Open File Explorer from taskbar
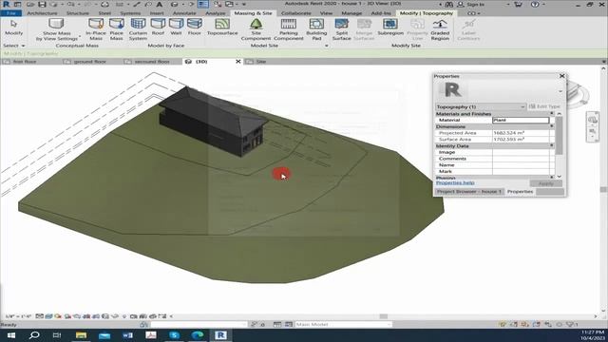 pos(81,335)
